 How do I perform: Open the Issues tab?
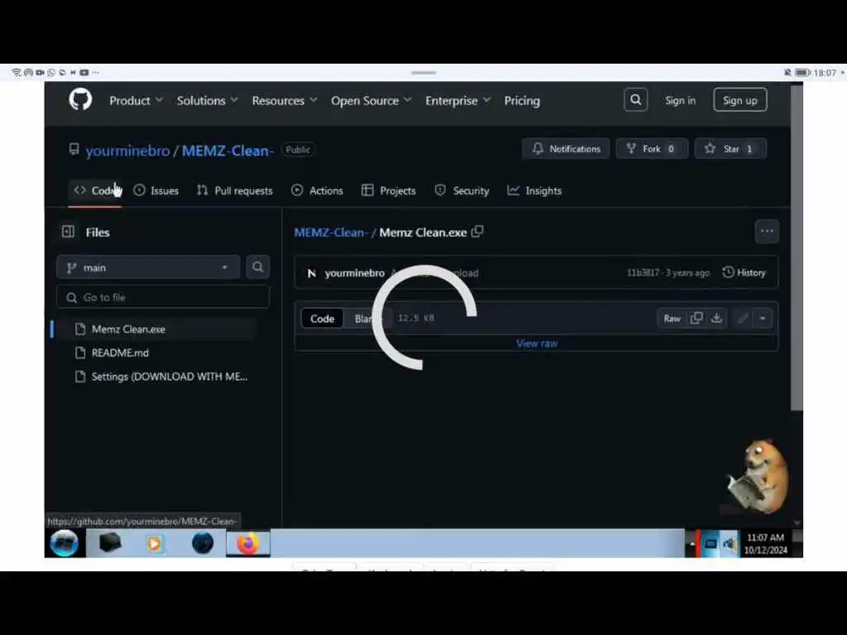tap(156, 191)
